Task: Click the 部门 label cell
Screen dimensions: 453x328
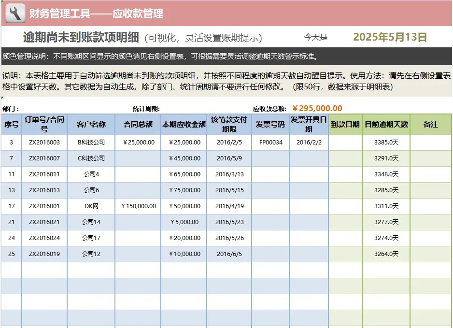Action: click(x=11, y=109)
